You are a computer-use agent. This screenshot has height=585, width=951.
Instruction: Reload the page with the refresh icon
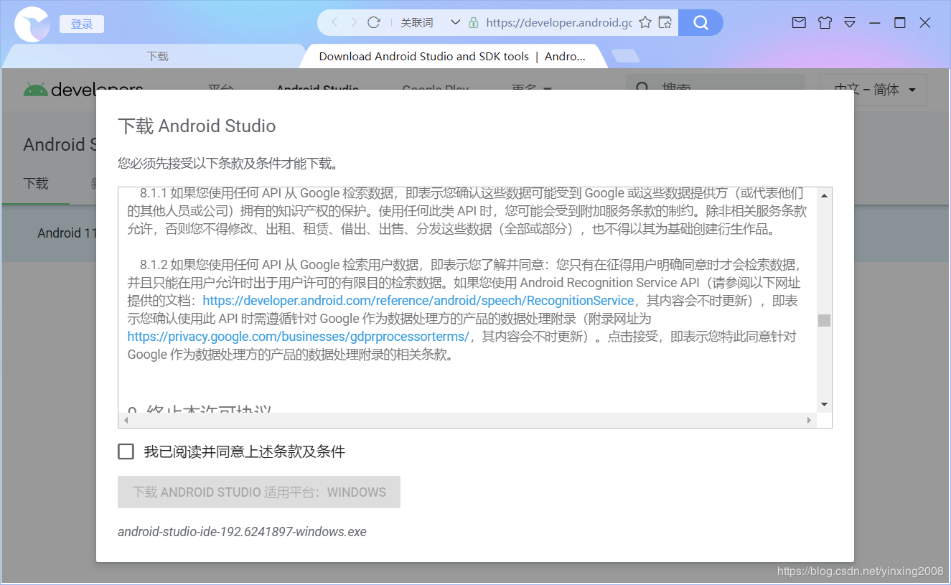[373, 22]
